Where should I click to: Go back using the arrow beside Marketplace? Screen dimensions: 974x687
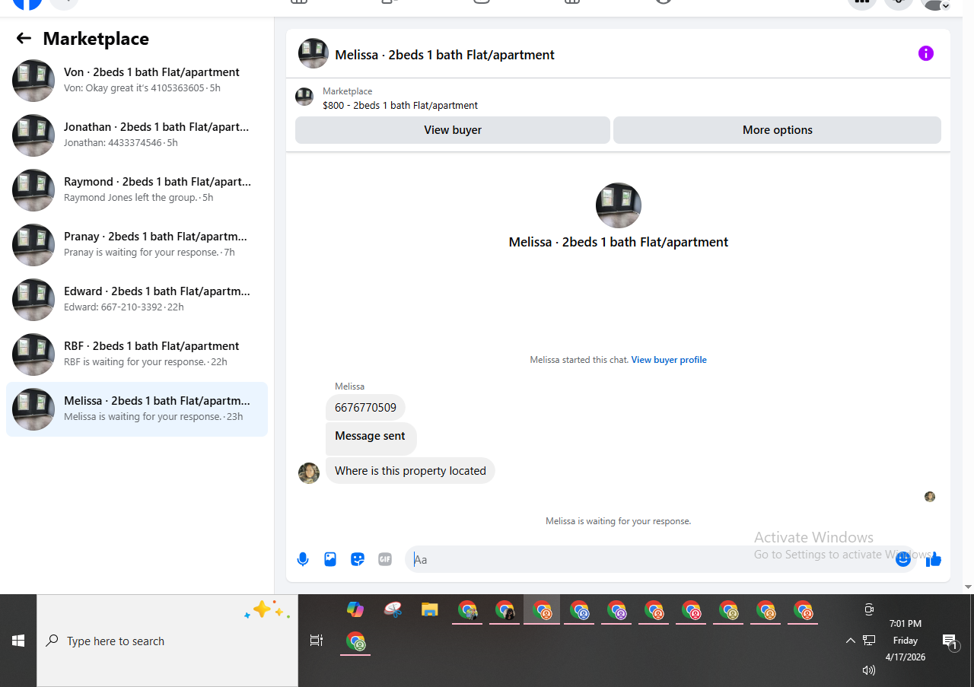click(x=24, y=39)
